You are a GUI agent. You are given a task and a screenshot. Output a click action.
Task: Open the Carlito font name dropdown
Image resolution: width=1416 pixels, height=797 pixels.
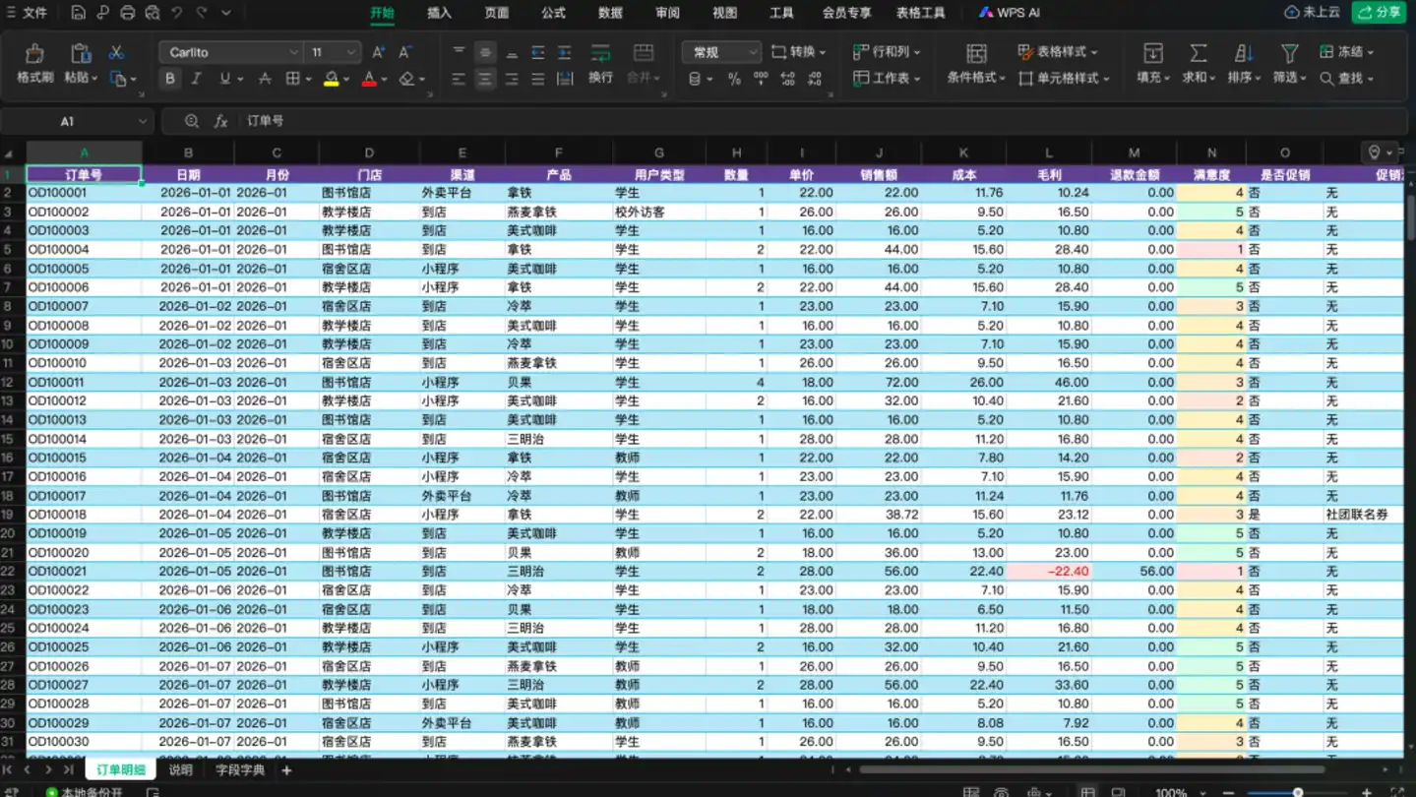pos(230,52)
